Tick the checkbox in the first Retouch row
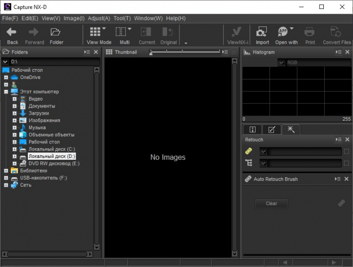Viewport: 353px width, 267px height. coord(346,151)
